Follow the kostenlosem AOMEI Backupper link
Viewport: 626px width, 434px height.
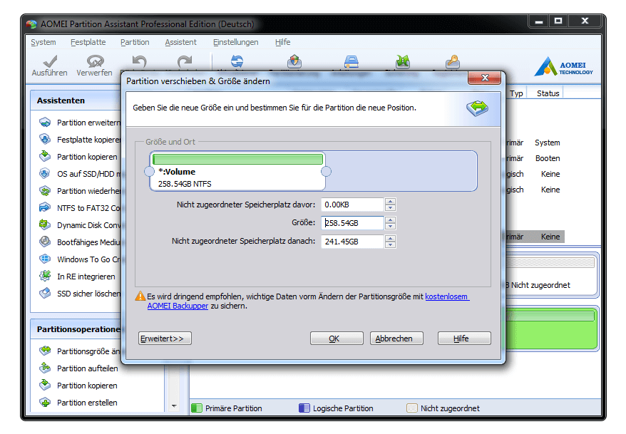click(x=447, y=296)
